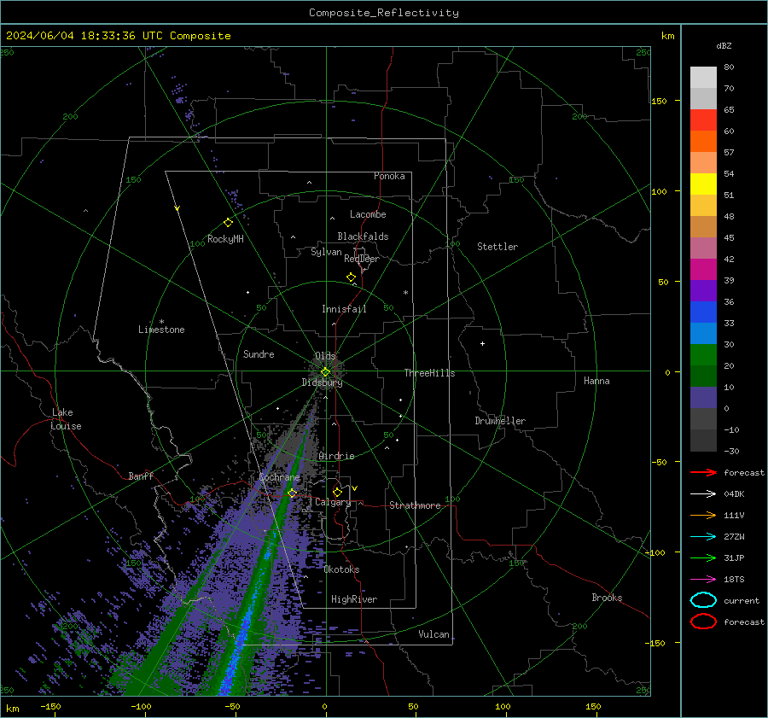Click the Hanna city label
Screen dimensions: 768x718
(x=596, y=381)
